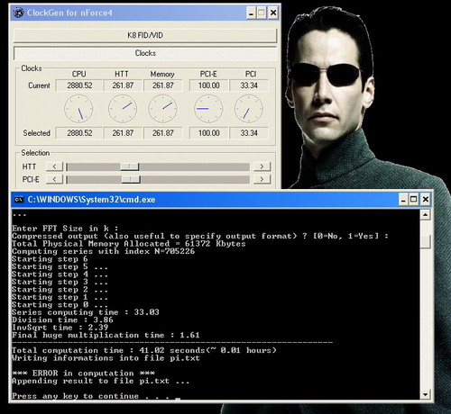Click the 'Total Physical Memory Allocated' line
The width and height of the screenshot is (451, 414).
tap(129, 244)
